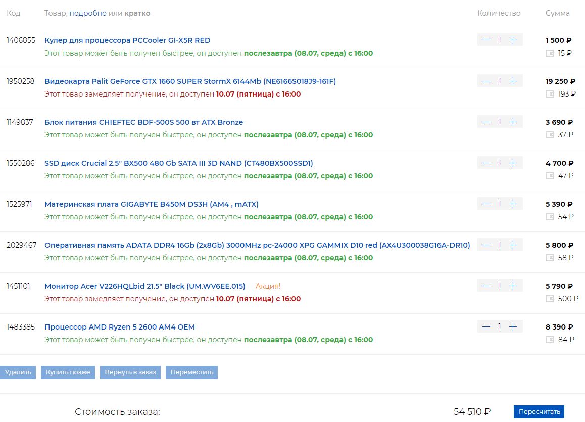585x422 pixels.
Task: Increase quantity of GIGABYTE B450M DS3H motherboard
Action: pyautogui.click(x=513, y=204)
